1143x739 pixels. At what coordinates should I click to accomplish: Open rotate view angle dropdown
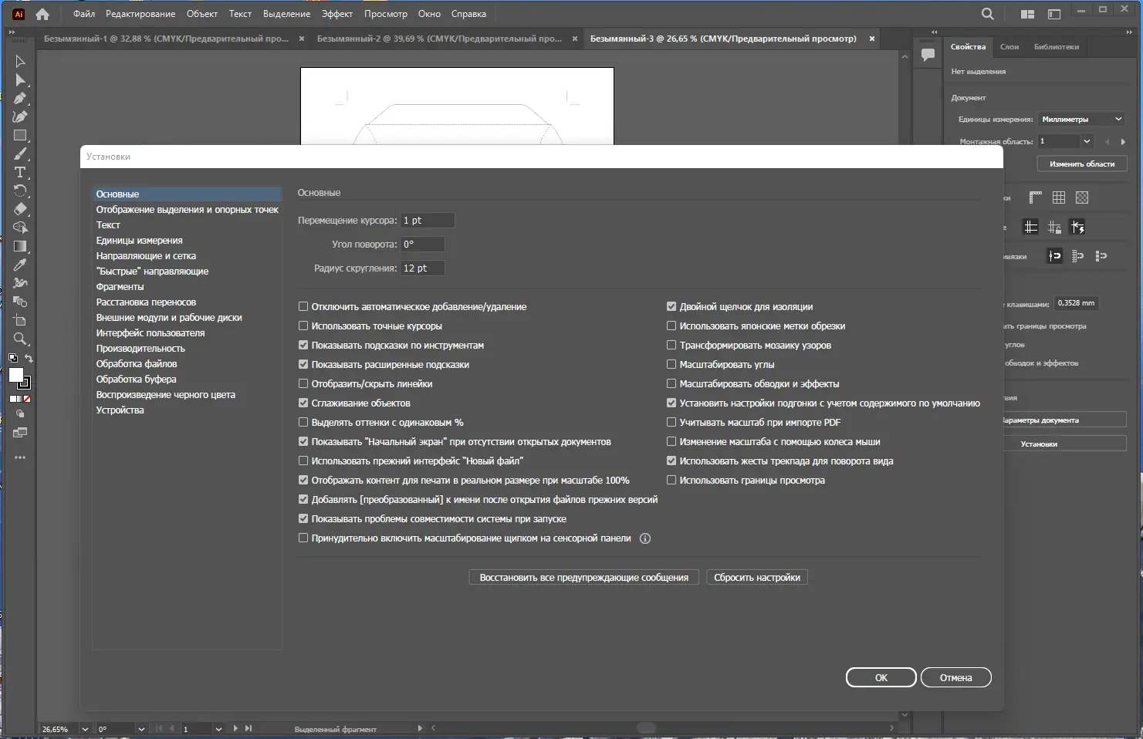pos(141,729)
